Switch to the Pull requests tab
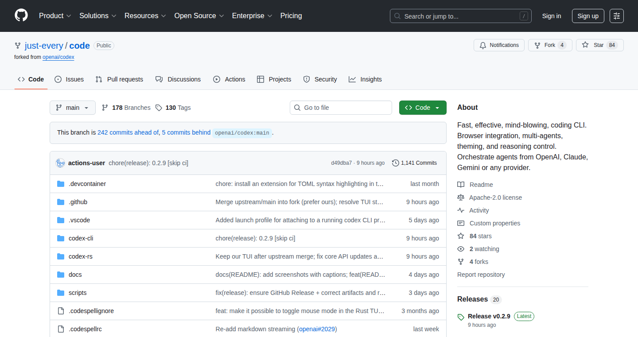Viewport: 638px width, 337px height. coord(119,79)
